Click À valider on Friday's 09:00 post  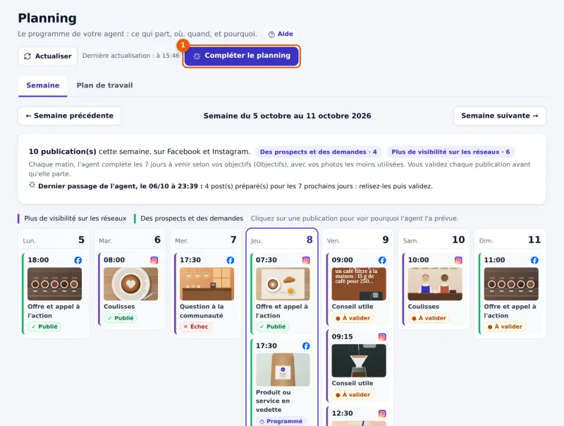[353, 318]
